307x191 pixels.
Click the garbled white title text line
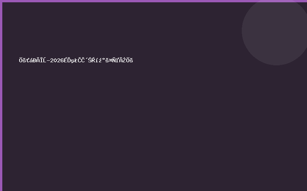[x=76, y=60]
